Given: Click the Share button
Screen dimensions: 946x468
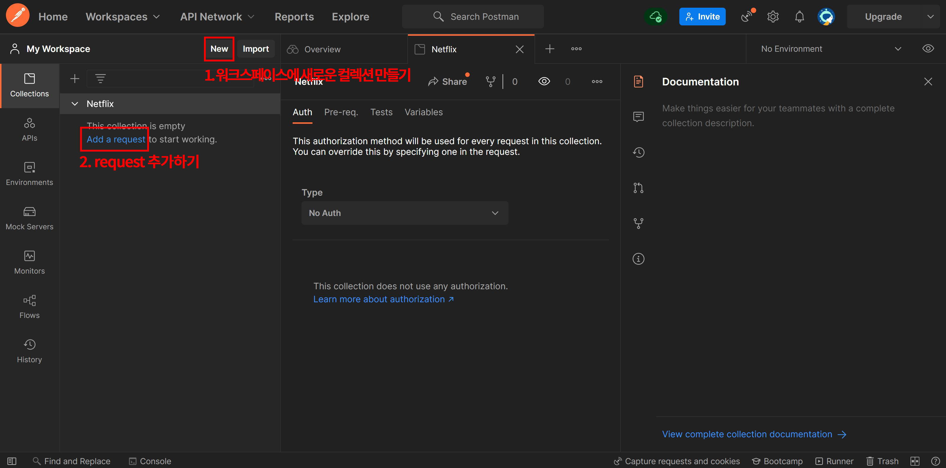Looking at the screenshot, I should click(x=447, y=82).
